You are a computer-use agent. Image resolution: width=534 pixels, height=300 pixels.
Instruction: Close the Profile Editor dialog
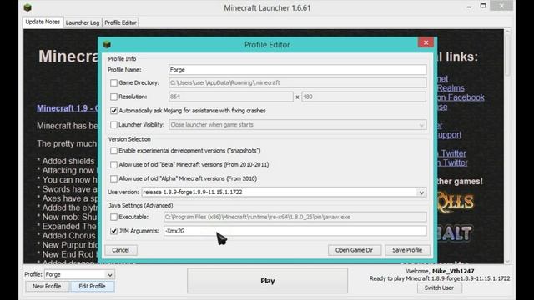pos(426,42)
